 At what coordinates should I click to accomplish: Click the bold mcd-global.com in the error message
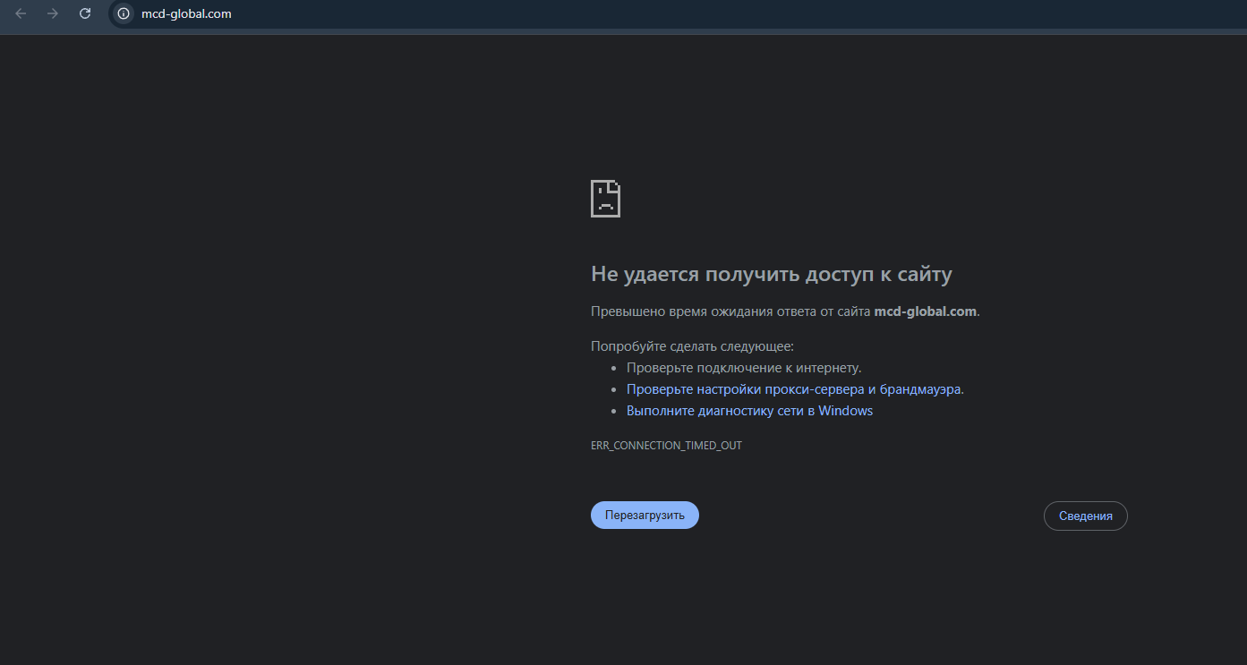pyautogui.click(x=925, y=311)
